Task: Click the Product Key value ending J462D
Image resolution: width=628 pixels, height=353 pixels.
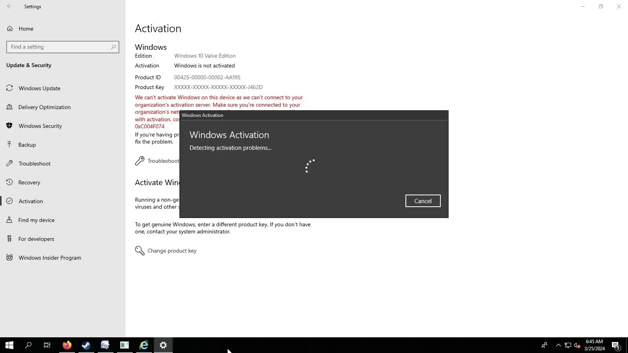Action: pyautogui.click(x=218, y=87)
